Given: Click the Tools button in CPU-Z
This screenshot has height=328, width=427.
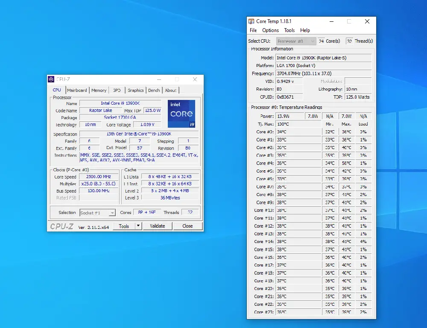Looking at the screenshot, I should pos(124,226).
